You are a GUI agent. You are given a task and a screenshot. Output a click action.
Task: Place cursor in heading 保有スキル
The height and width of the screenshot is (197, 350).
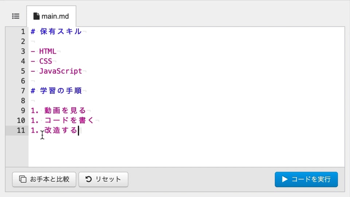(x=61, y=31)
